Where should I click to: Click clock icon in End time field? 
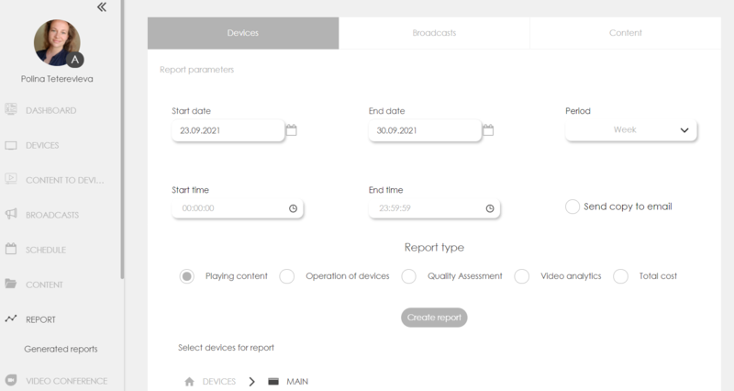point(490,208)
